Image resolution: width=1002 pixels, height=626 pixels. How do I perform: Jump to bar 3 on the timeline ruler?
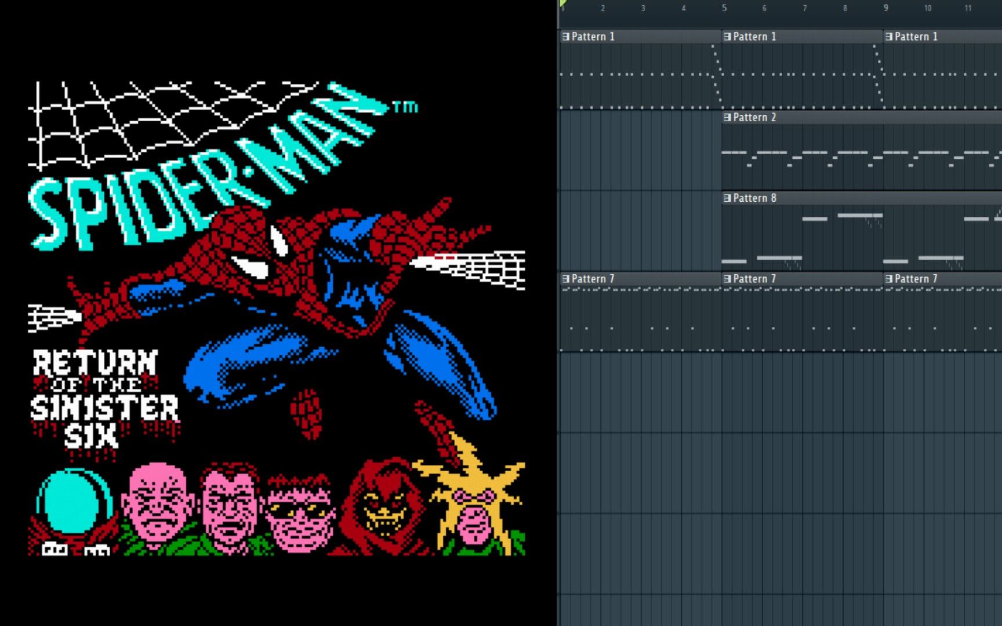tap(643, 8)
